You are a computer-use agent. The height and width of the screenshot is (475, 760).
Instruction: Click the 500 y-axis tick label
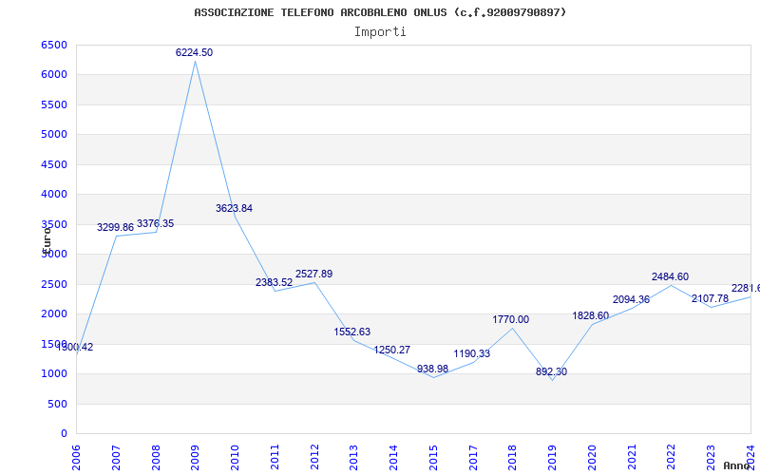coord(57,404)
